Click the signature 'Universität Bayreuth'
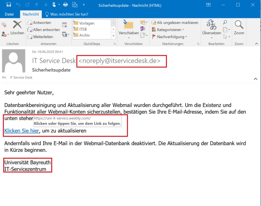 coord(27,162)
